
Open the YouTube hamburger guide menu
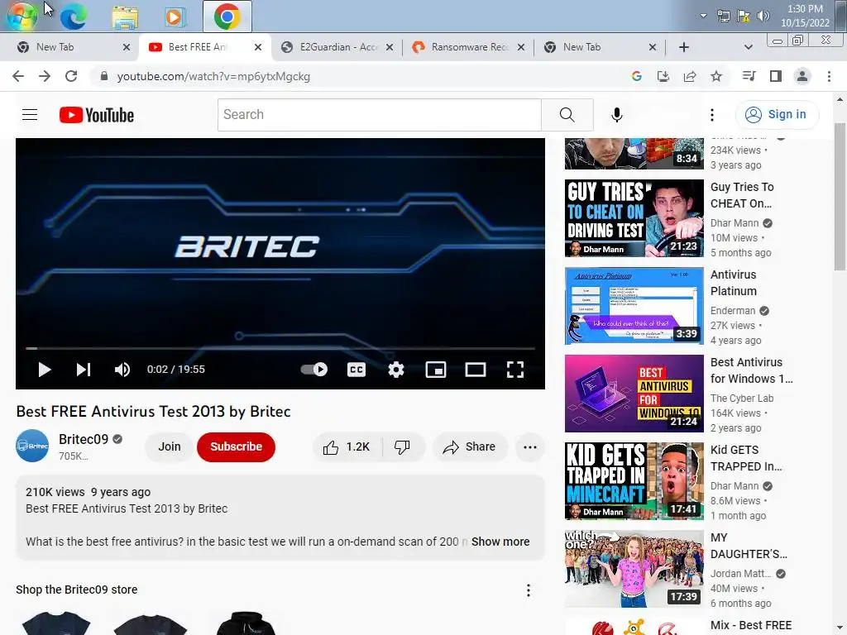[30, 114]
